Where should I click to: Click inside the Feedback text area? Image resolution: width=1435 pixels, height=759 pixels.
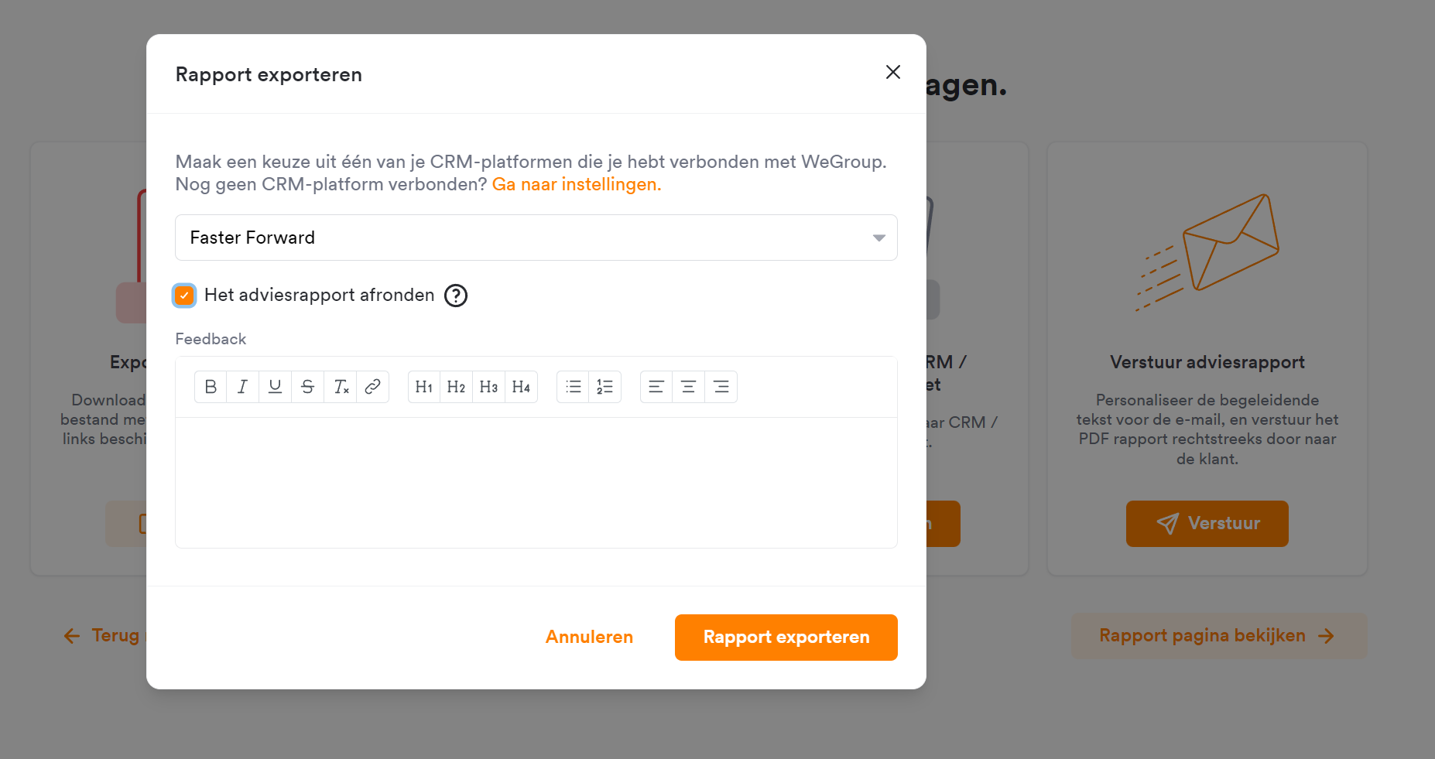[536, 483]
